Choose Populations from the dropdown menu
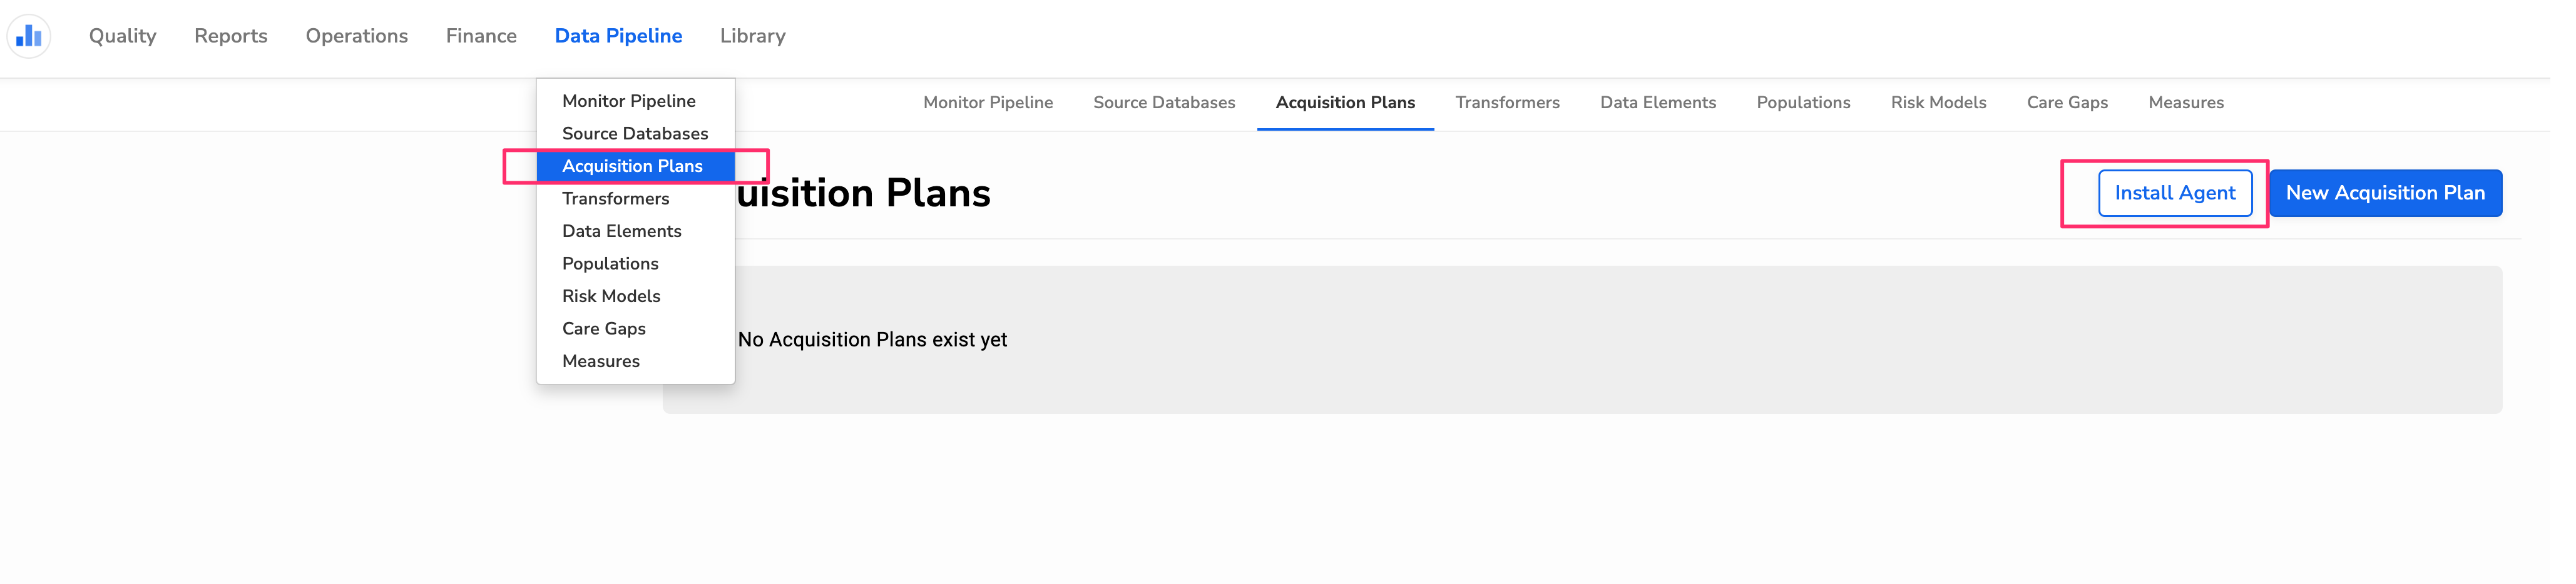The height and width of the screenshot is (584, 2576). [610, 263]
